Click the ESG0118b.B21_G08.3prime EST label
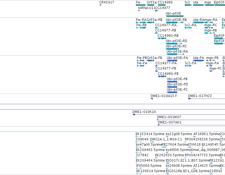Image resolution: width=225 pixels, height=175 pixels. (188, 171)
